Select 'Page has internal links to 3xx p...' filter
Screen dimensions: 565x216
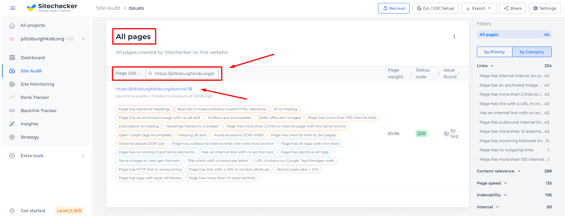[514, 76]
